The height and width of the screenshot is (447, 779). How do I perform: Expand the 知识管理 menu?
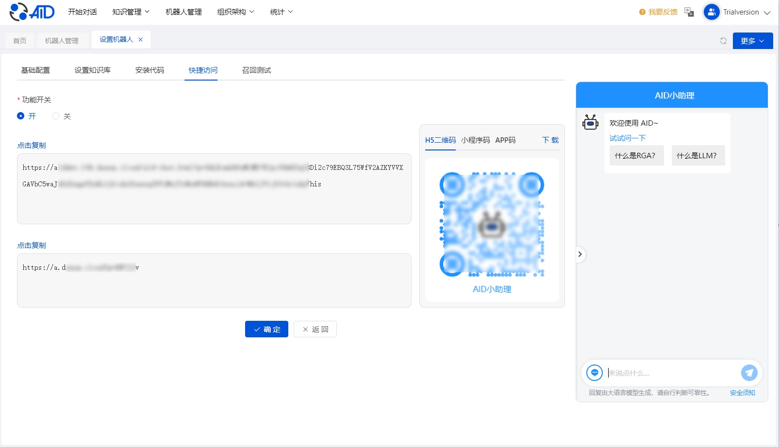[131, 12]
